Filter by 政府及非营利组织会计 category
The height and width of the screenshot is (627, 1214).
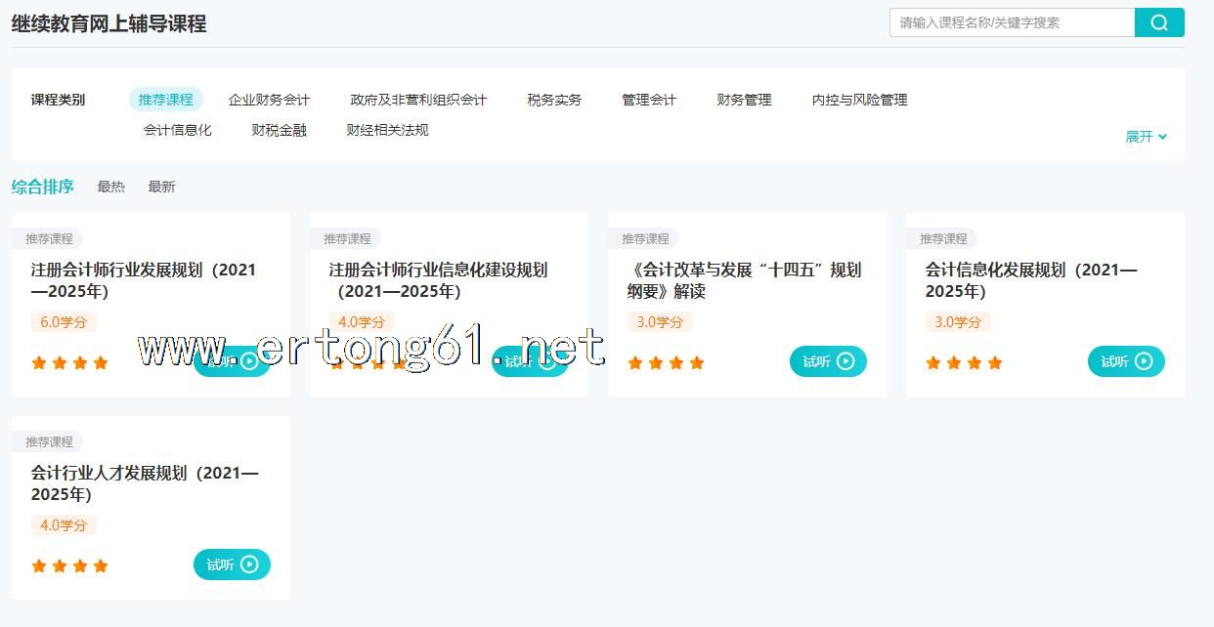(418, 100)
